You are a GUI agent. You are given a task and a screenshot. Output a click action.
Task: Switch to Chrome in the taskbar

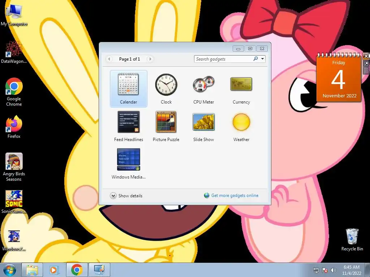[x=77, y=270]
